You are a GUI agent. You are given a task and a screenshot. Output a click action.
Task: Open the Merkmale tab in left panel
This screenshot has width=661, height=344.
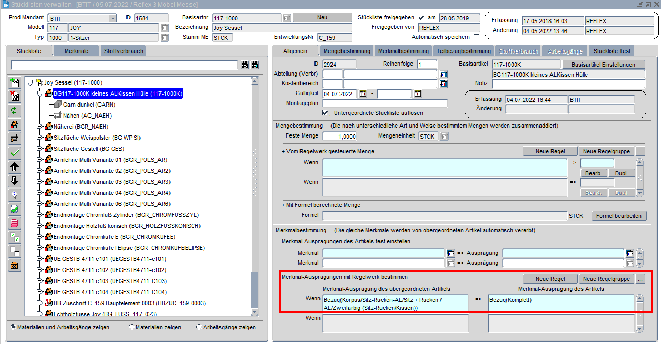(76, 51)
